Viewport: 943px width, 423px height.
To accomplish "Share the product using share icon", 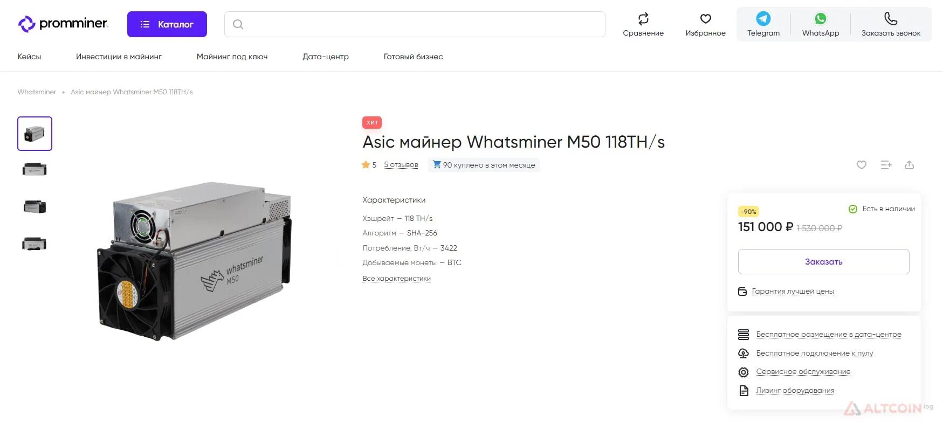I will click(x=910, y=165).
